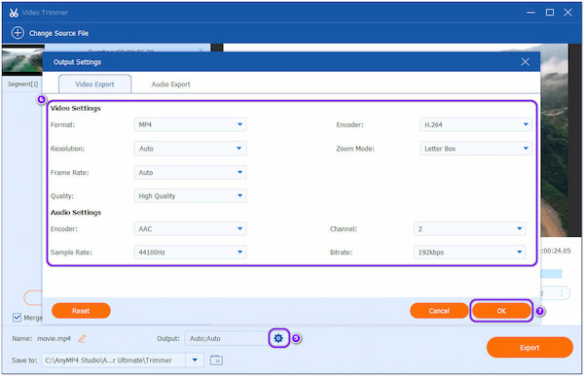Click the rename pencil icon next to movie.mp4
This screenshot has width=584, height=376.
[82, 338]
